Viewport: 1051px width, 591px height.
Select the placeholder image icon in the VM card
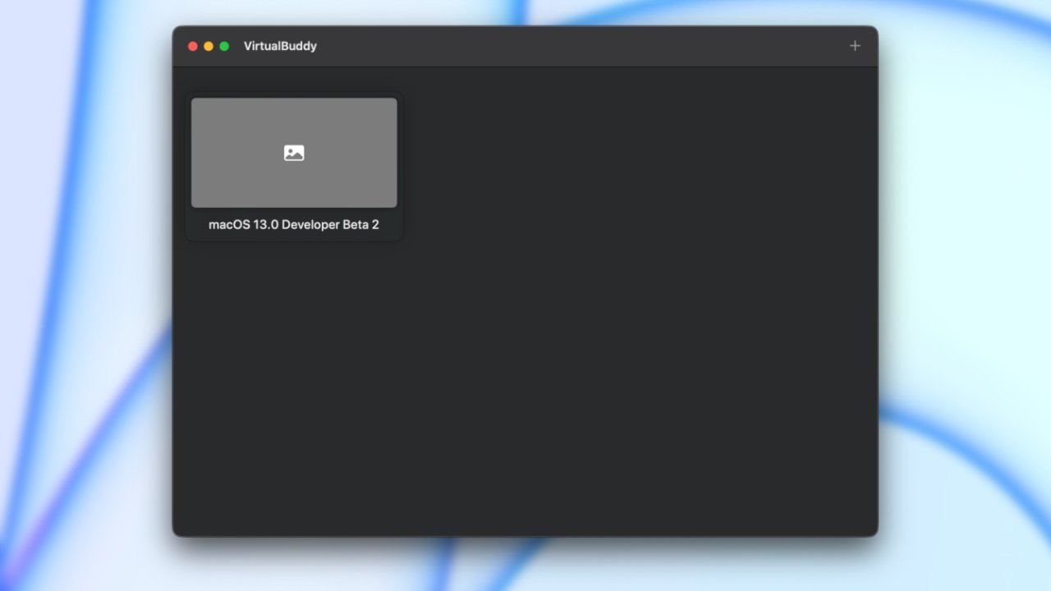(294, 153)
